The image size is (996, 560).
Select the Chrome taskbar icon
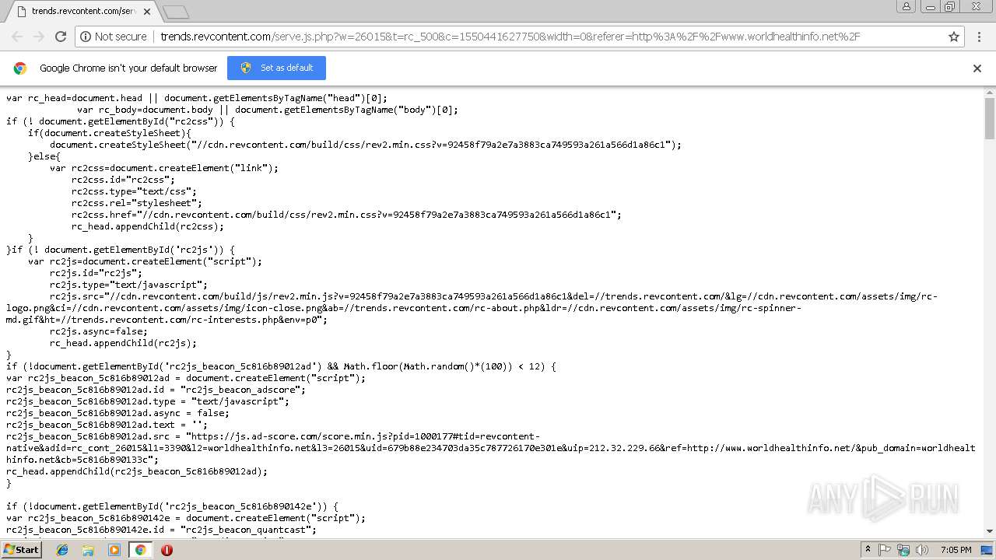click(x=140, y=550)
